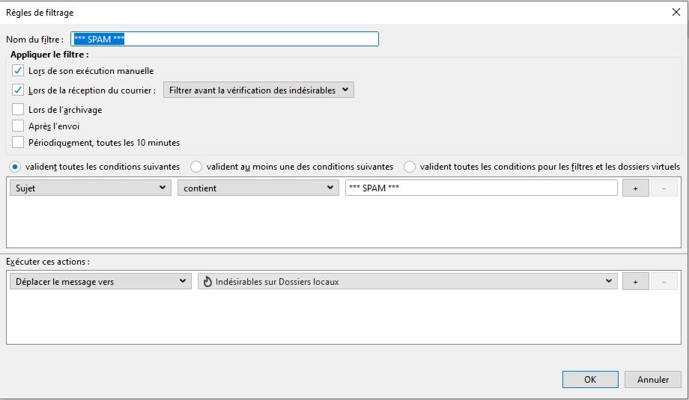Click the Règles de filtrage window title

pos(40,13)
